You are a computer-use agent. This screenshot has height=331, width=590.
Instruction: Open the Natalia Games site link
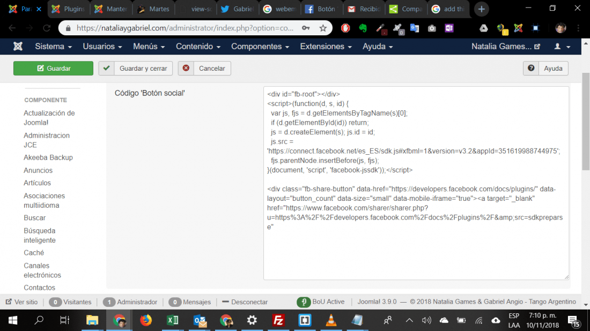506,47
